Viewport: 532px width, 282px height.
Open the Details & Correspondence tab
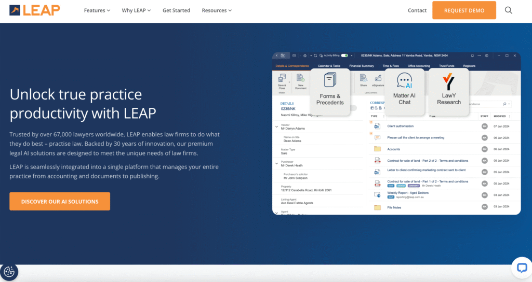click(292, 66)
